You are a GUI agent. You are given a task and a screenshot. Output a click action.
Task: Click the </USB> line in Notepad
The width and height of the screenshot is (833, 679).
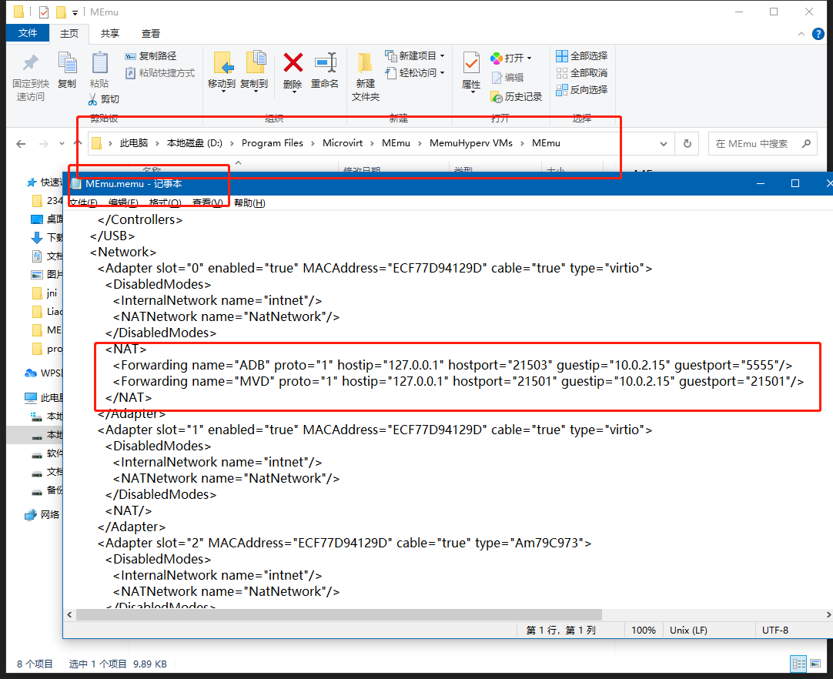click(x=112, y=236)
